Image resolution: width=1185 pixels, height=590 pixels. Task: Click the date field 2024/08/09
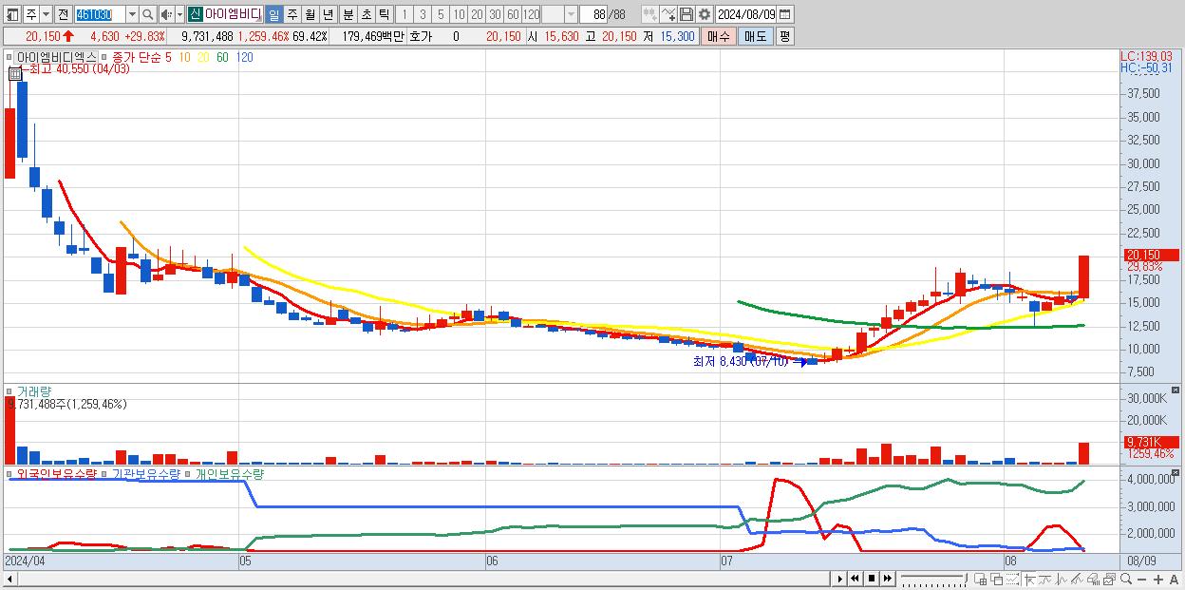(x=746, y=14)
